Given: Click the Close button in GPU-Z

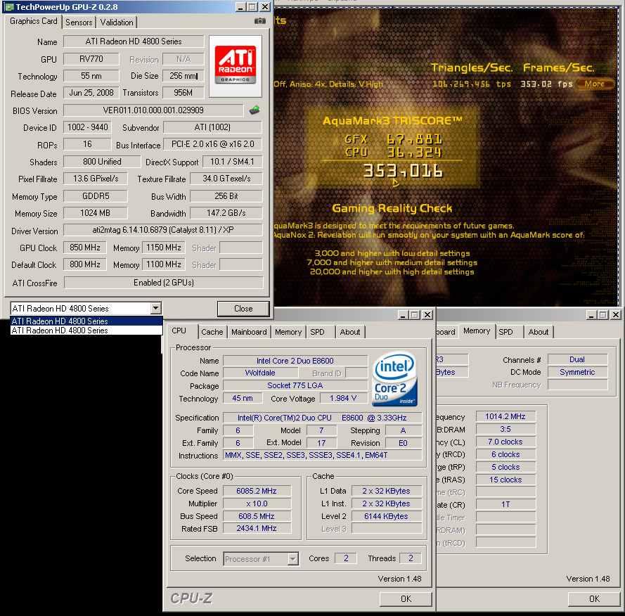Looking at the screenshot, I should [243, 309].
